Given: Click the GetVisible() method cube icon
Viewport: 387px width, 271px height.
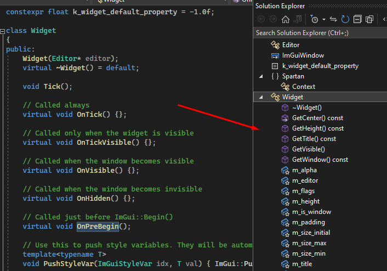Looking at the screenshot, I should pyautogui.click(x=285, y=149).
